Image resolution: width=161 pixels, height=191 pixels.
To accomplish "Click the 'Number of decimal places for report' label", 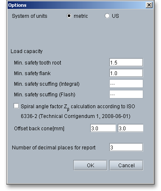I will (x=54, y=148).
